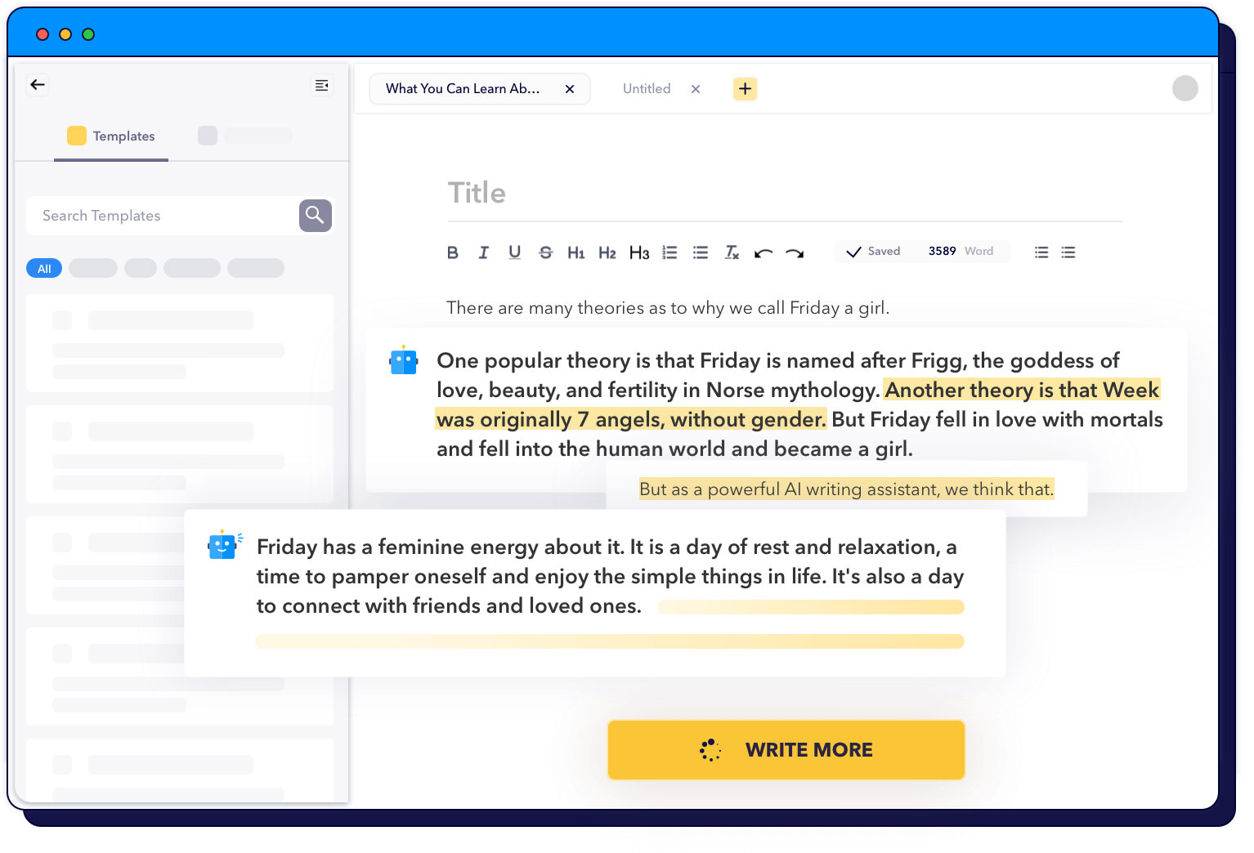Go back with the left arrow
This screenshot has width=1254, height=853.
(x=38, y=85)
